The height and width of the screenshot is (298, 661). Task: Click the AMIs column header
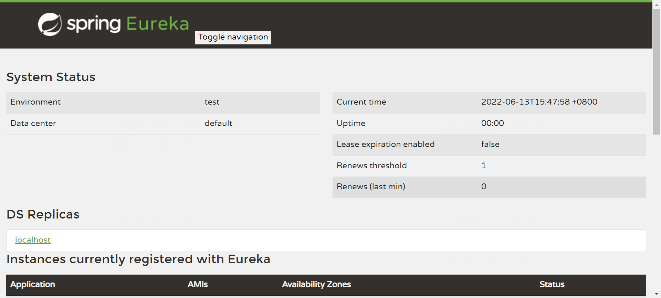click(198, 284)
